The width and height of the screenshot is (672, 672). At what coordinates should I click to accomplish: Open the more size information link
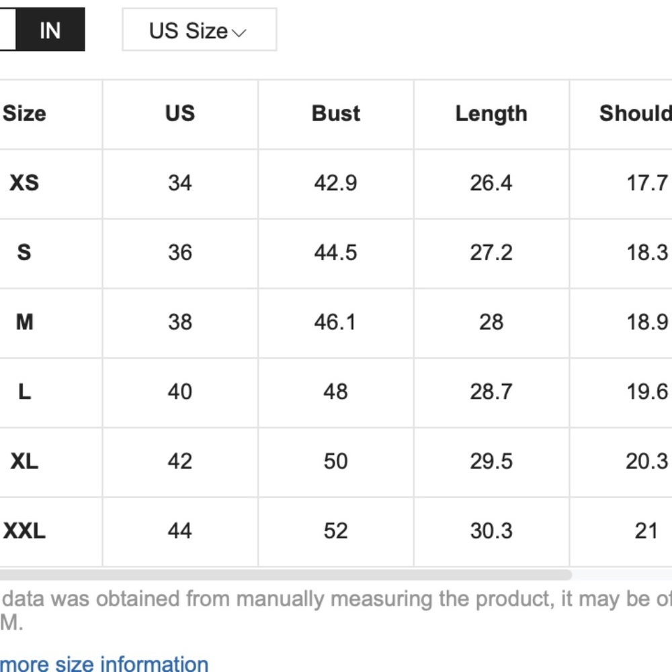tap(104, 664)
